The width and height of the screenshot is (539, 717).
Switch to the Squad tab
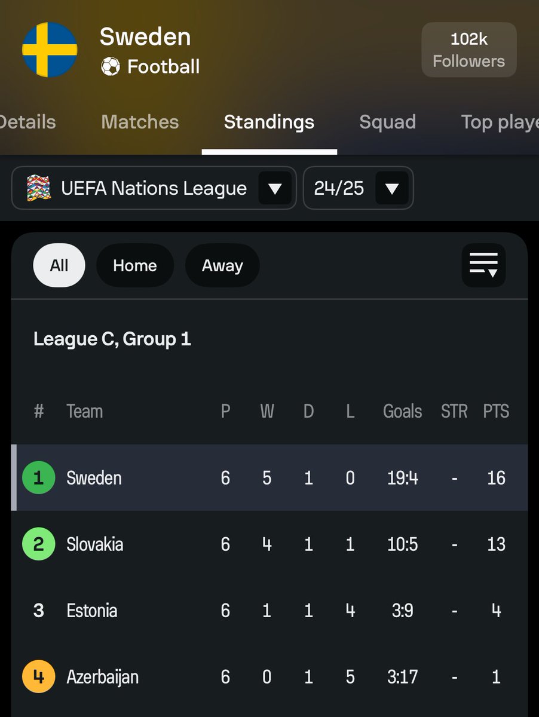(x=387, y=122)
